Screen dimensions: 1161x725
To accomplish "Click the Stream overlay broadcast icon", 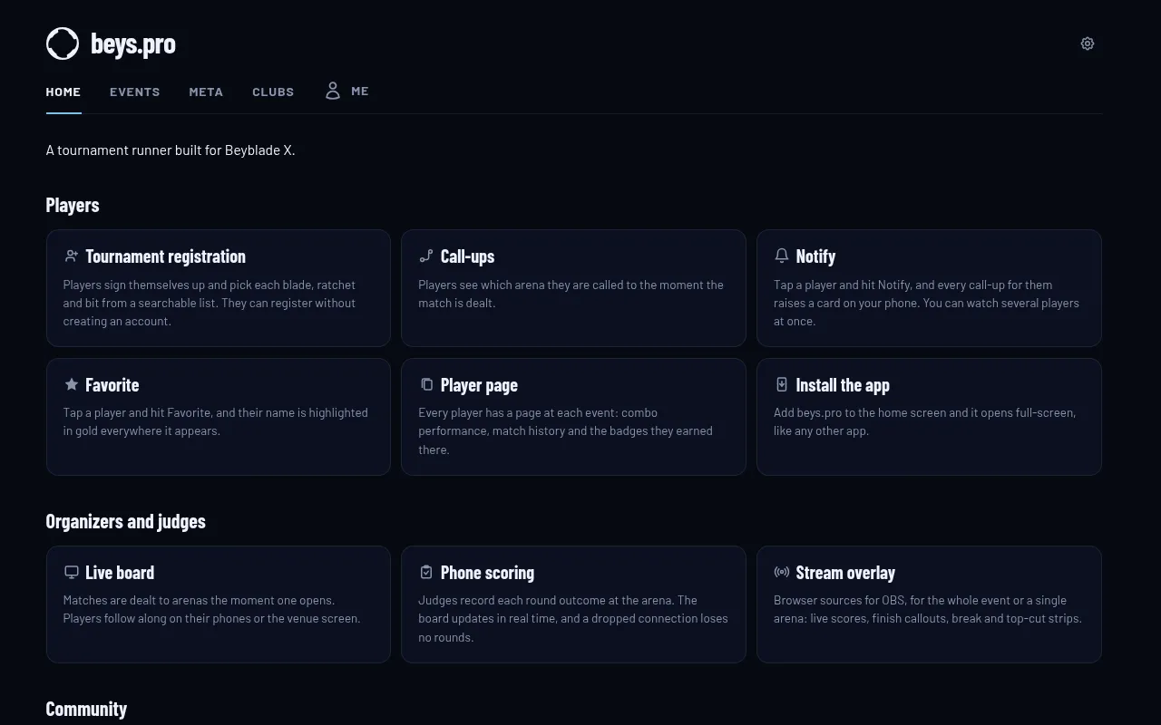I will [x=781, y=572].
